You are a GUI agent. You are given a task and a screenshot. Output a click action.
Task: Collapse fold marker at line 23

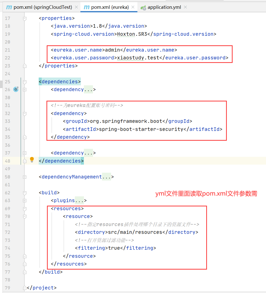(25, 66)
